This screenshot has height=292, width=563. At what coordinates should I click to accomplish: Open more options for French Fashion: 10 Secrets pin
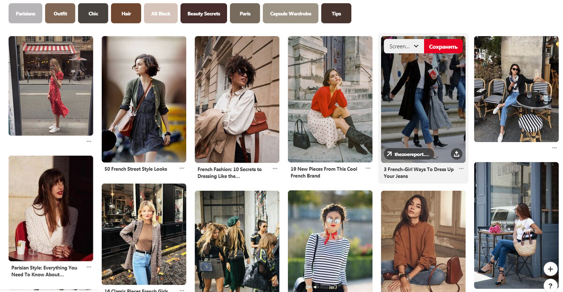coord(275,168)
